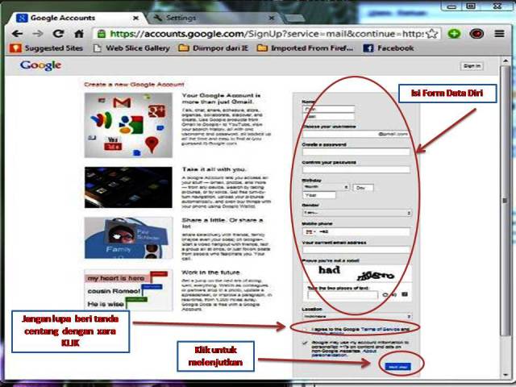Click the mobile phone number field
The image size is (516, 387).
(x=364, y=231)
